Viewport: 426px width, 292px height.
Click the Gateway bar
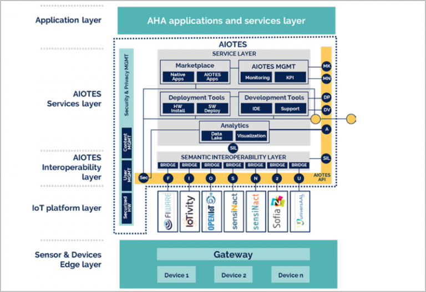coord(233,255)
